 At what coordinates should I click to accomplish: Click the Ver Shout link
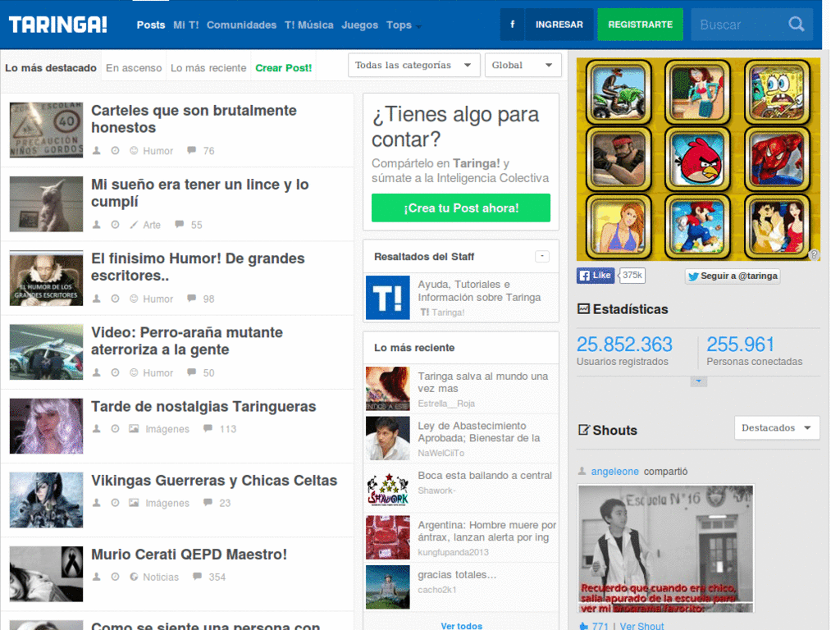(641, 626)
